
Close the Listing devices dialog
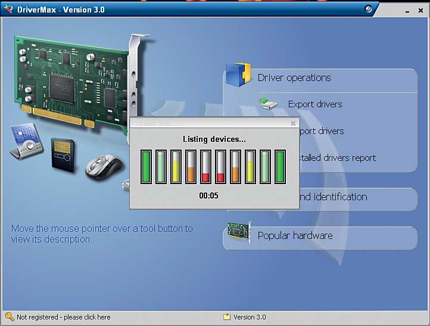click(x=293, y=123)
